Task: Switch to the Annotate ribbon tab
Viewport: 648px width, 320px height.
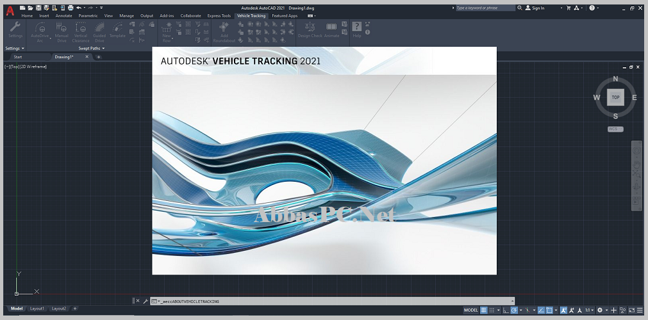Action: tap(63, 16)
